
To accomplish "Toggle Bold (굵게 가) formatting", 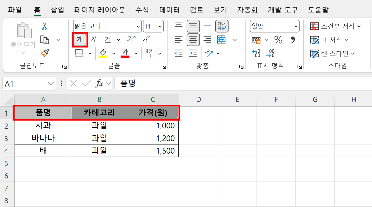I will (80, 39).
